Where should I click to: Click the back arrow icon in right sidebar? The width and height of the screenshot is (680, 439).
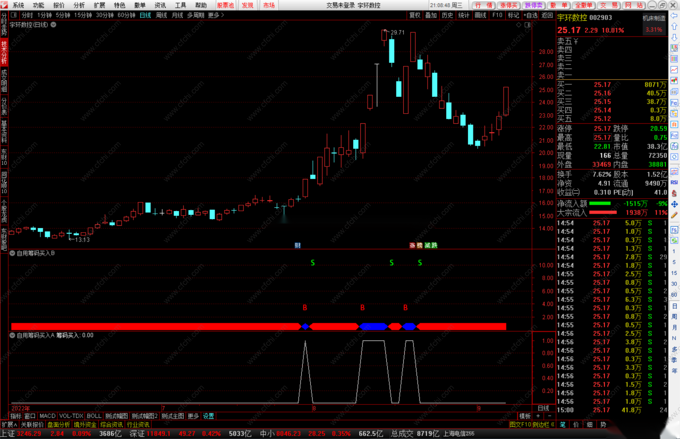[674, 16]
